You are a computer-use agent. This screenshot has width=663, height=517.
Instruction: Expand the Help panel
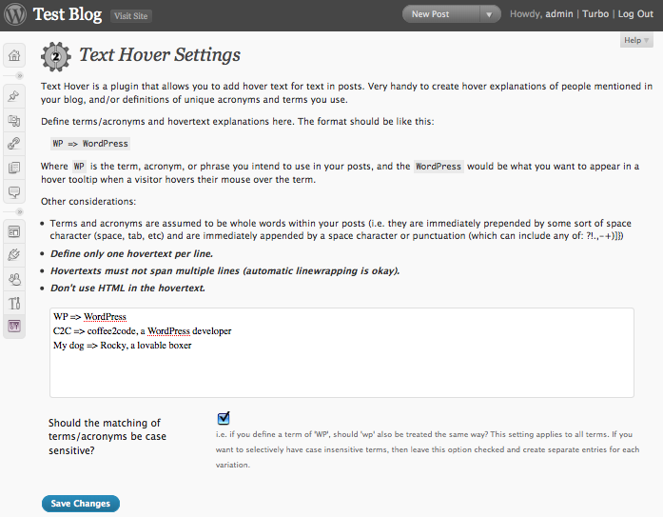click(x=636, y=40)
